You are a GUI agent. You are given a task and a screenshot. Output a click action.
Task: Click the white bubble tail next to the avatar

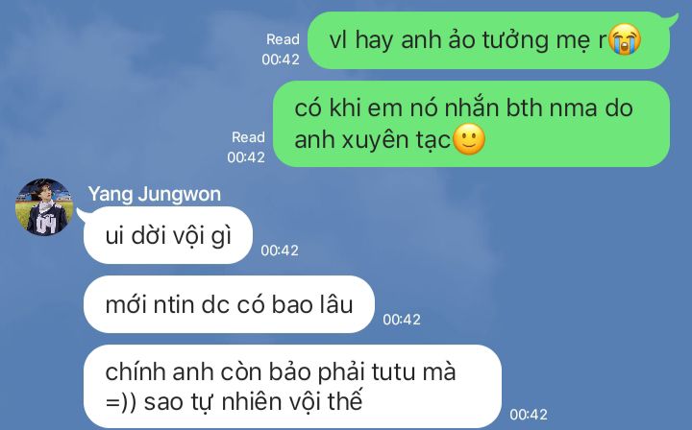pyautogui.click(x=83, y=214)
